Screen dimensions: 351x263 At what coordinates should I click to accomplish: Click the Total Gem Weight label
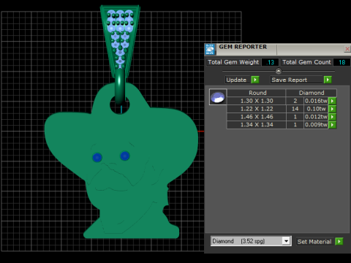click(233, 62)
